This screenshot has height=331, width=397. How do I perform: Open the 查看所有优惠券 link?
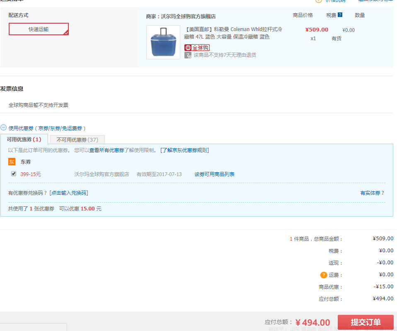tap(107, 150)
